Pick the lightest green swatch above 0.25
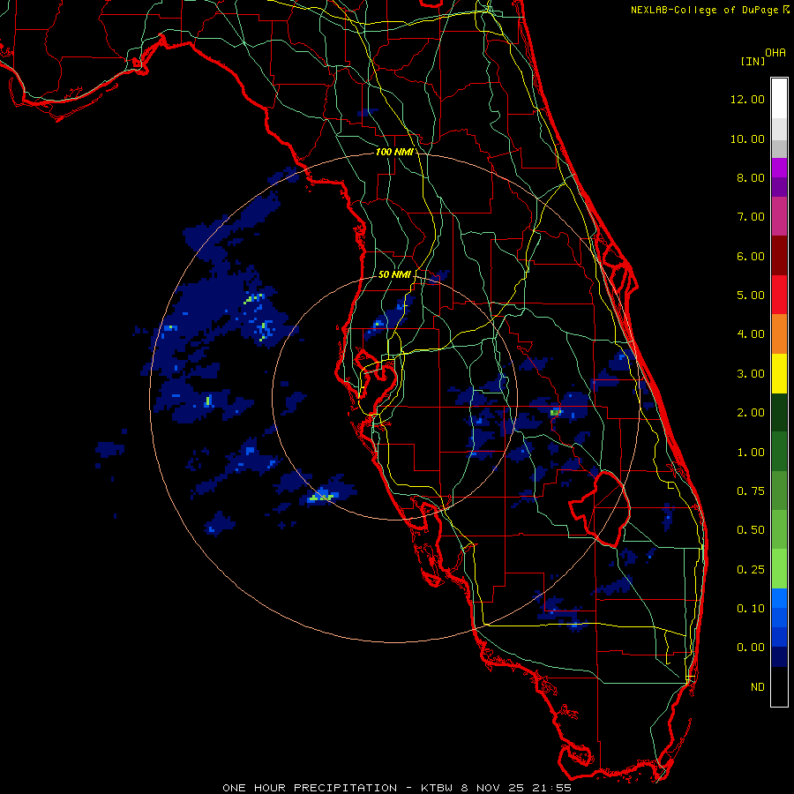 coord(779,569)
